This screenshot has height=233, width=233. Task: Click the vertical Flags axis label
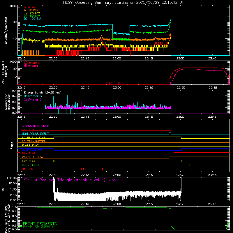tap(12, 145)
